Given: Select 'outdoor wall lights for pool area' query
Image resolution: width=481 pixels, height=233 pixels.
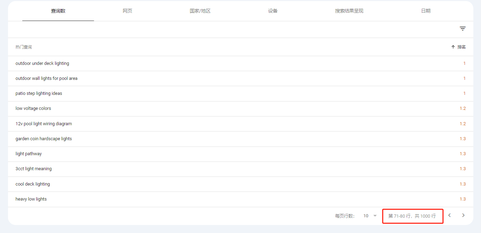Looking at the screenshot, I should click(x=46, y=78).
